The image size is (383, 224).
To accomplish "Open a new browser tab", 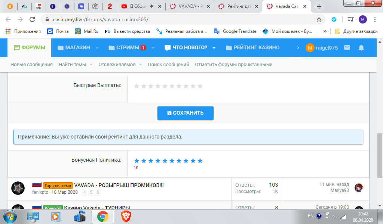I will (x=319, y=7).
